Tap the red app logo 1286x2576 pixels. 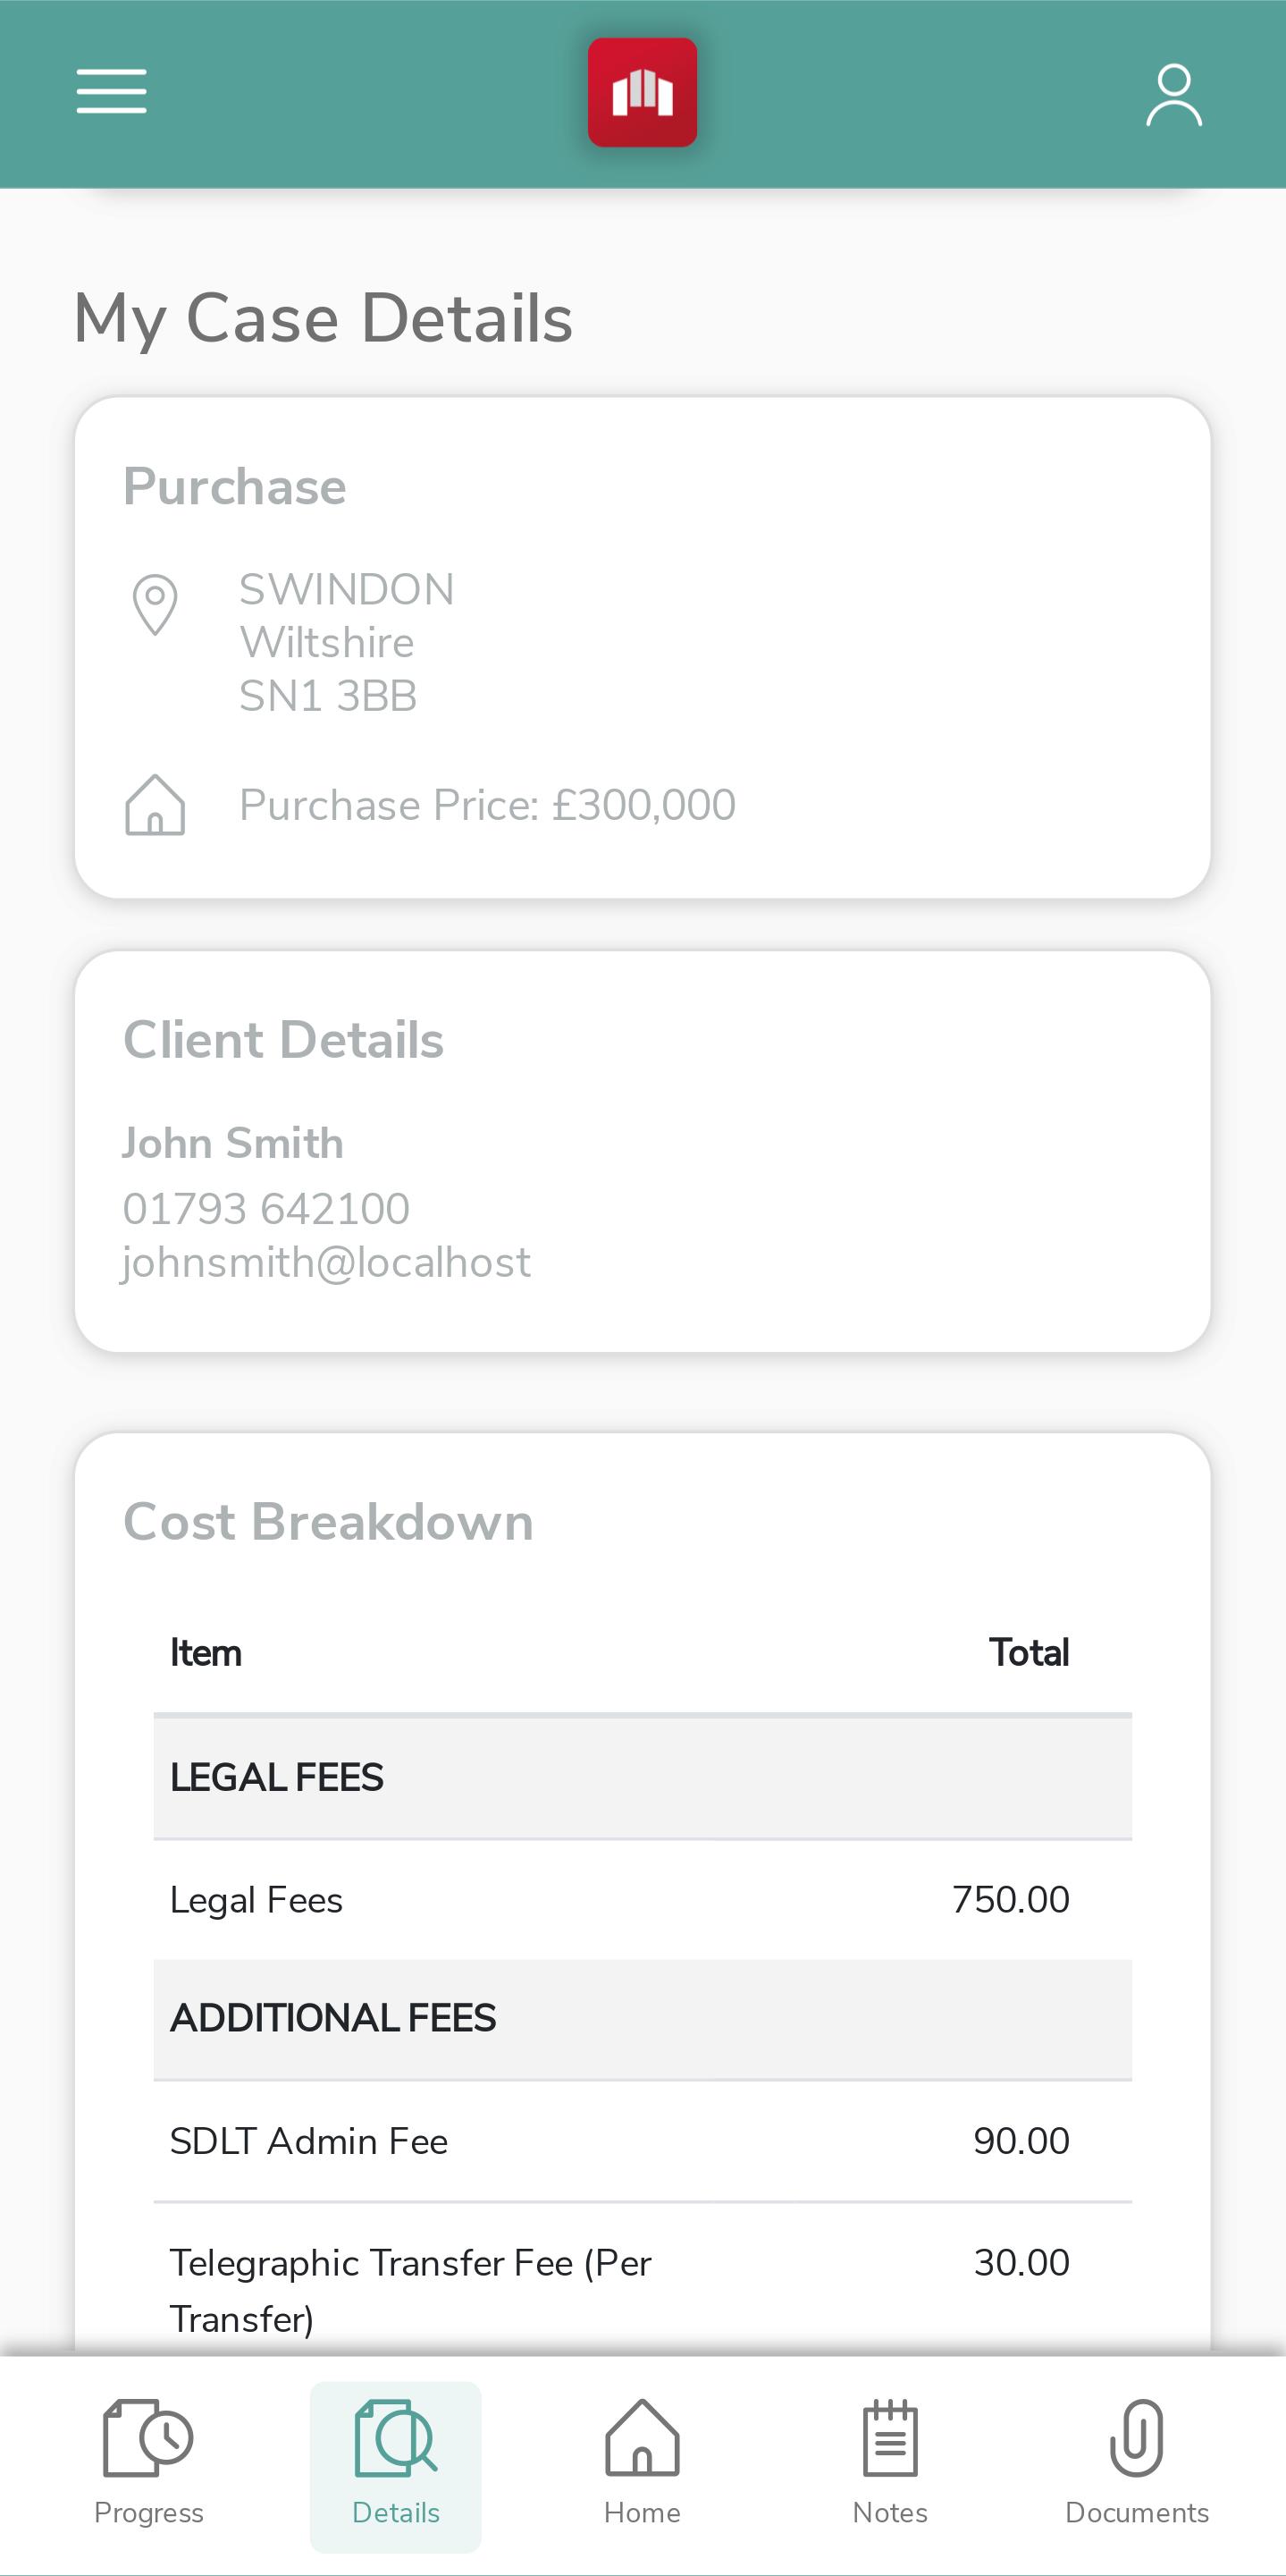coord(642,92)
